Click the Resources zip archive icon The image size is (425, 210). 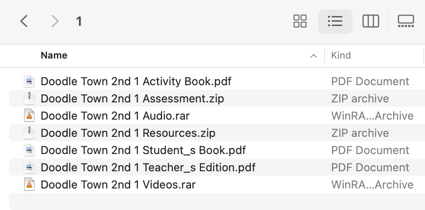click(x=29, y=133)
